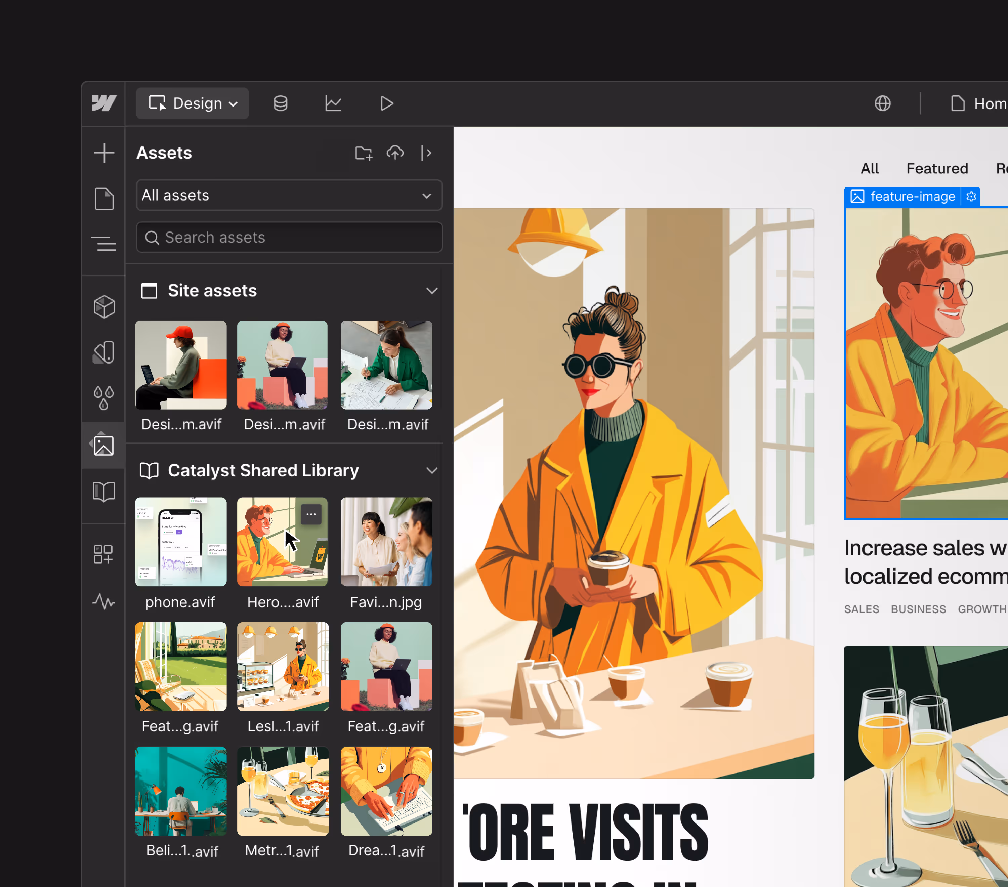The image size is (1008, 887).
Task: Select the phone.avif thumbnail
Action: click(181, 542)
